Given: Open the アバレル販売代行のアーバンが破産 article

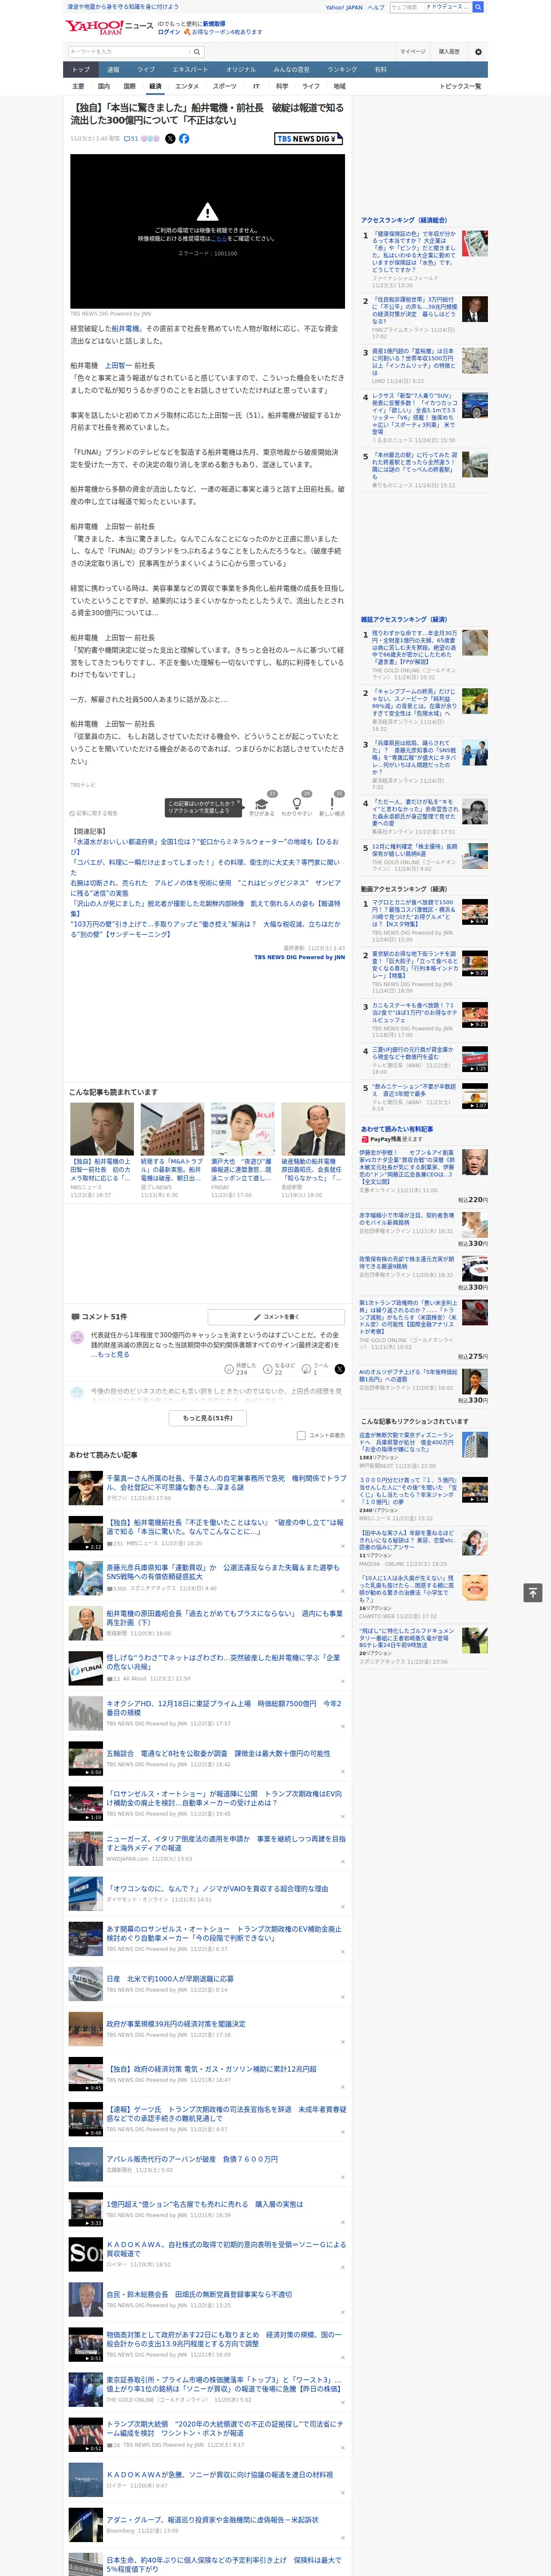Looking at the screenshot, I should (x=192, y=2159).
